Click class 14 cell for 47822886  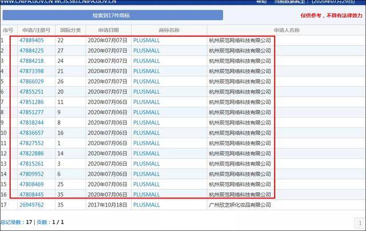(61, 153)
